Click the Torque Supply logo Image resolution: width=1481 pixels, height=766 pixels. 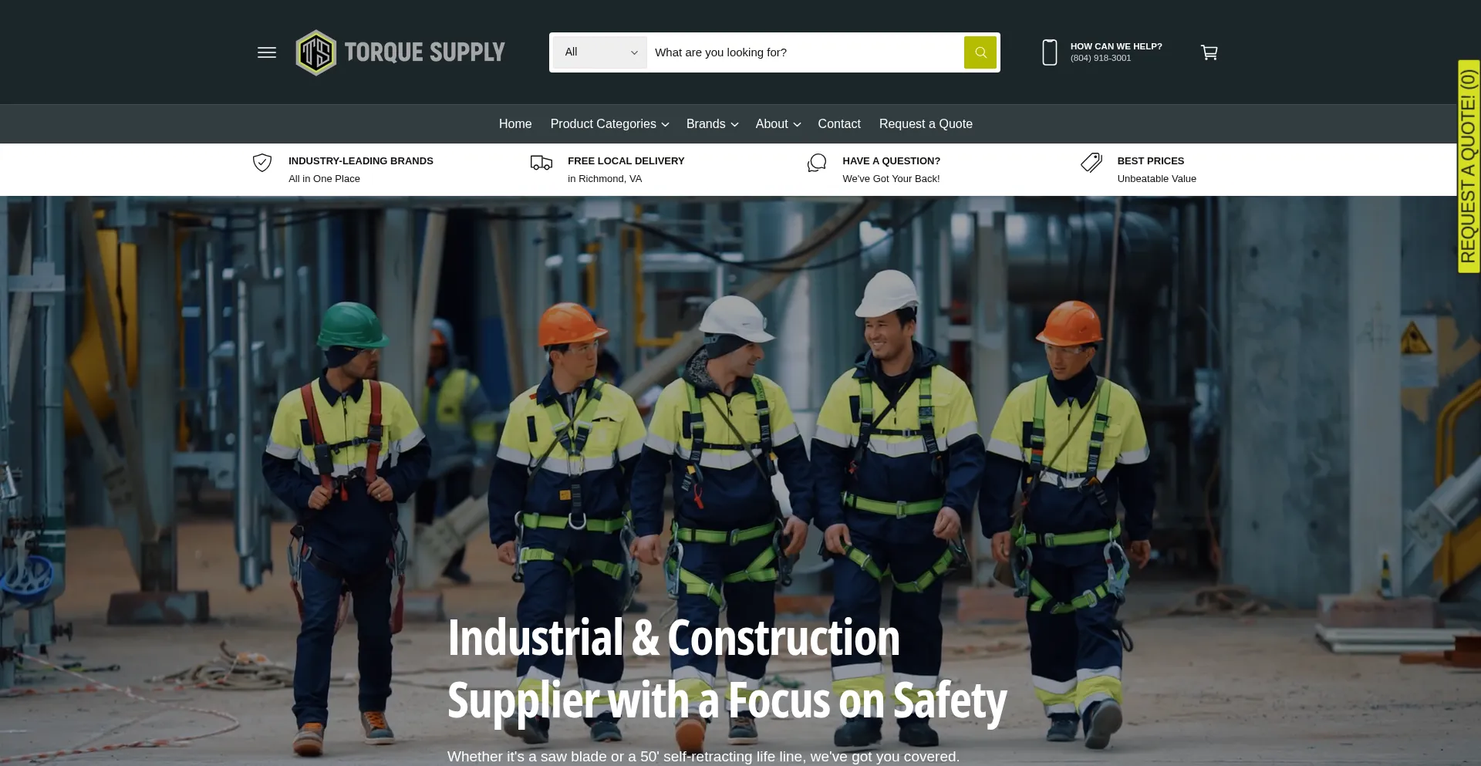[400, 52]
